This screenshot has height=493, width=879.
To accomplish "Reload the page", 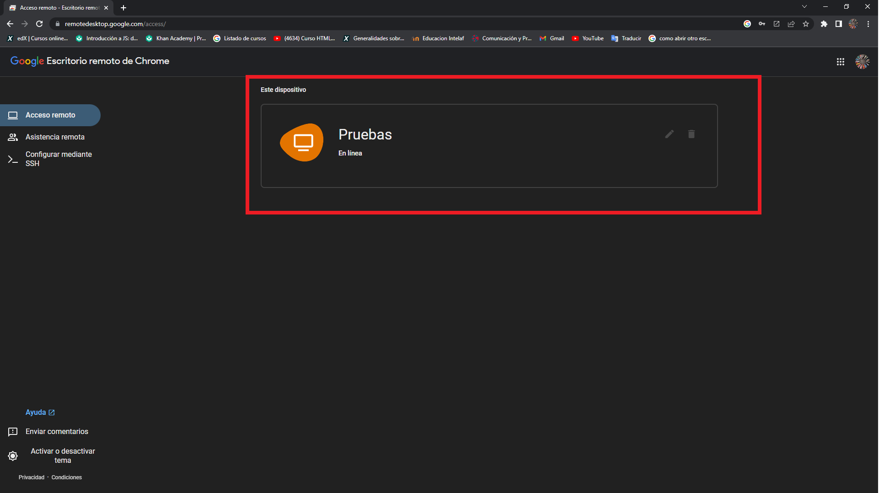I will click(39, 24).
